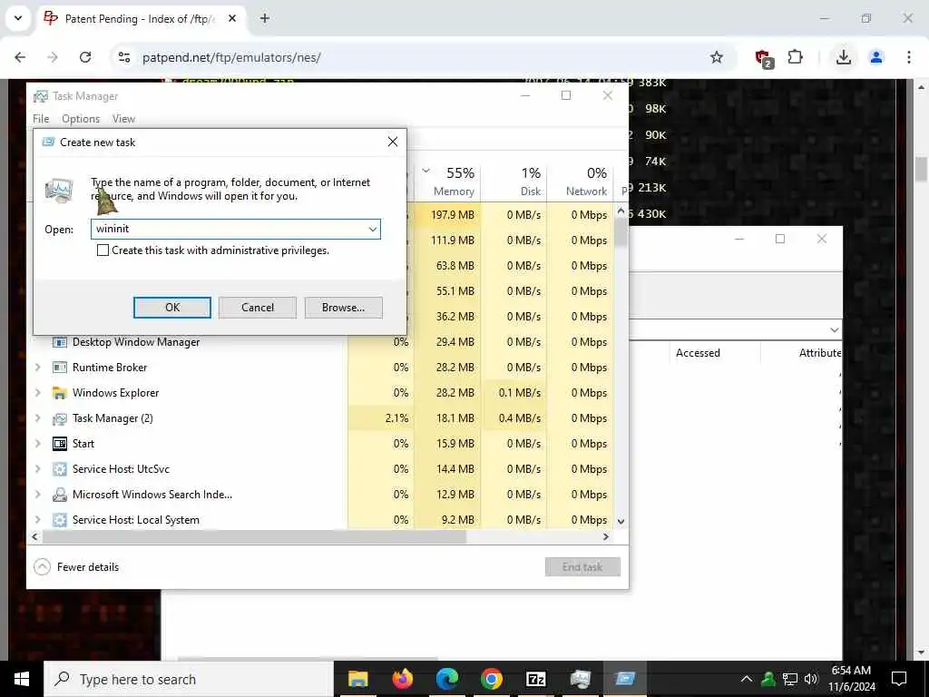The width and height of the screenshot is (929, 697).
Task: Click the Browse... button
Action: pos(344,307)
